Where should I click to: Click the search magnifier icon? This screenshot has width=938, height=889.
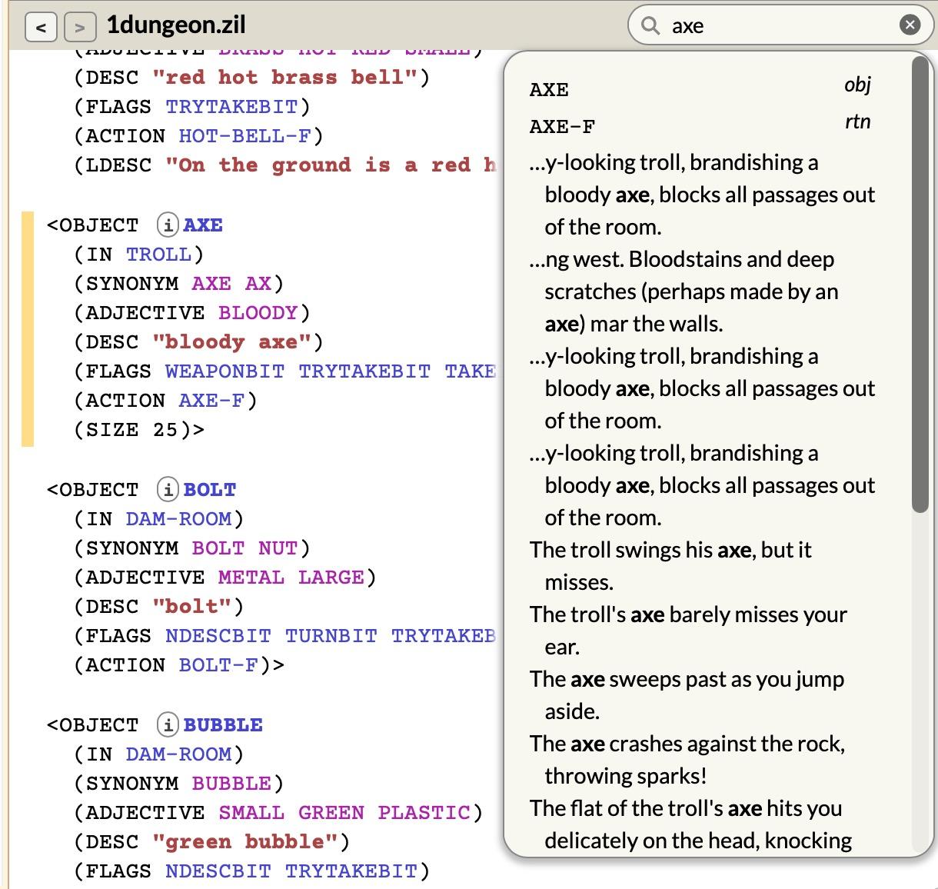coord(650,26)
